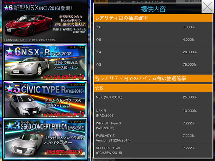Click the red NSX car image

pos(29,25)
